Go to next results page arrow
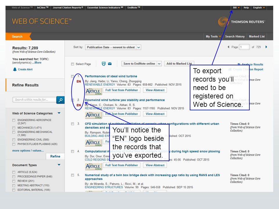Screen dimensions: 279x209 [x=266, y=47]
